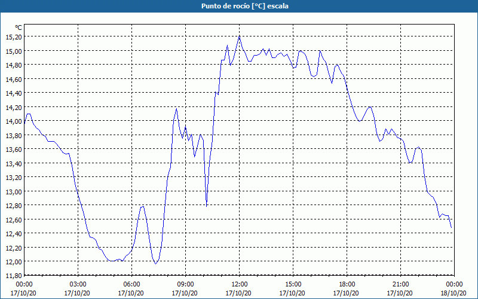The image size is (478, 299).
Task: Click the 18/10/20 date label on x-axis
Action: pos(454,293)
